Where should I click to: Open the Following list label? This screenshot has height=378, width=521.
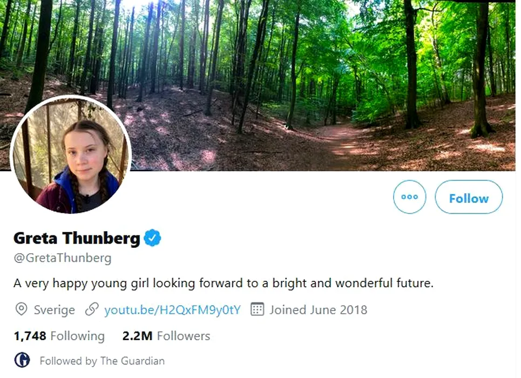(77, 336)
